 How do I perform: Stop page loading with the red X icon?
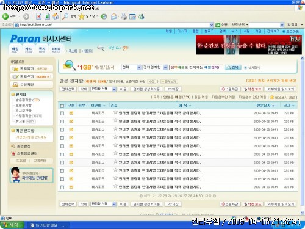tap(38, 16)
